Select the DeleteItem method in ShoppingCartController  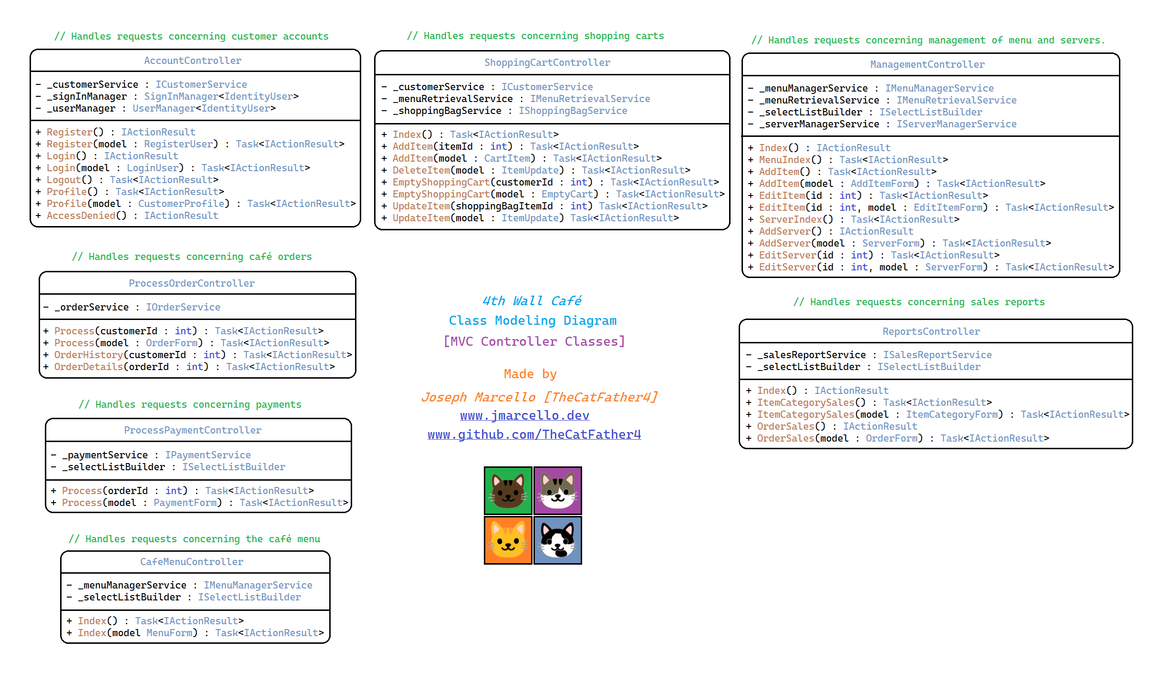click(421, 170)
